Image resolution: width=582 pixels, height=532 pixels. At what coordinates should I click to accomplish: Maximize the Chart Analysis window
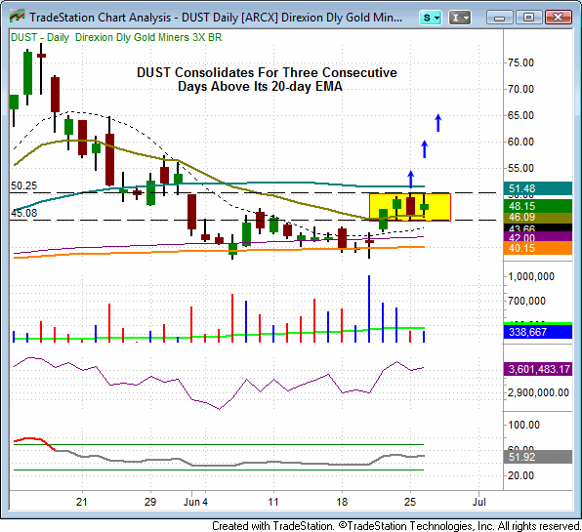(x=528, y=18)
